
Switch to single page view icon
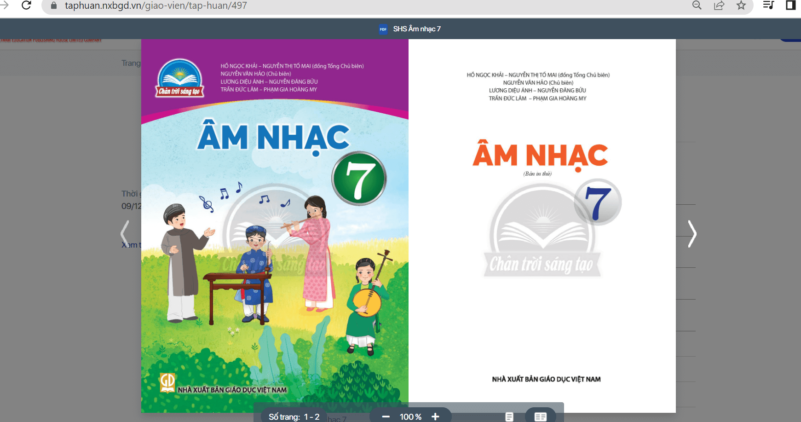coord(509,416)
